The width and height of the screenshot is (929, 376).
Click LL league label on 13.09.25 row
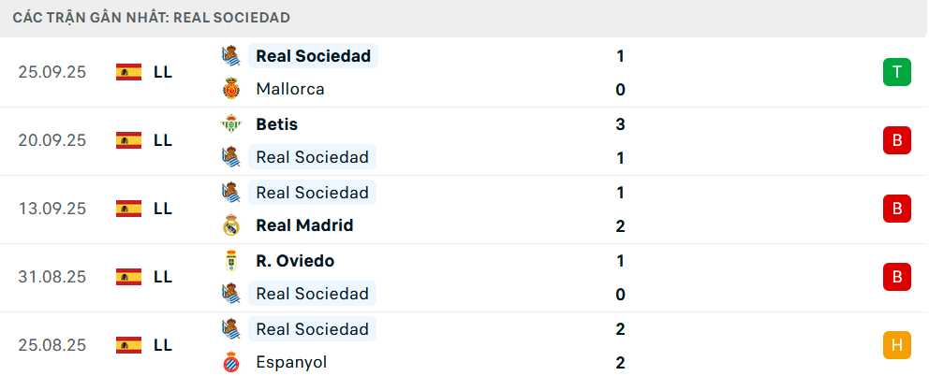(163, 209)
